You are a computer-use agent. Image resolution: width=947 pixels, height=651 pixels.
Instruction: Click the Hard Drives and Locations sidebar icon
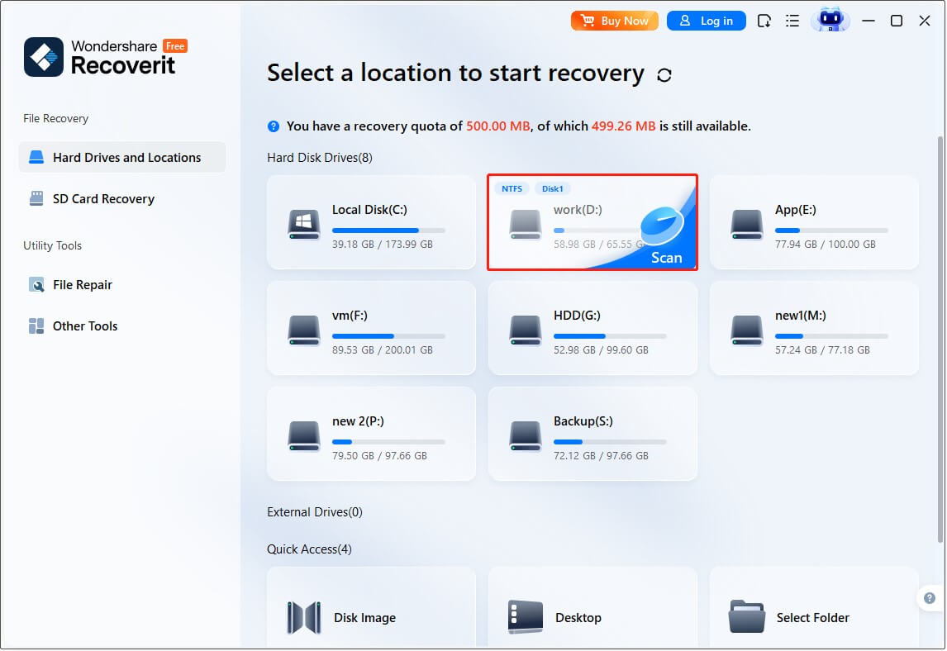(36, 157)
